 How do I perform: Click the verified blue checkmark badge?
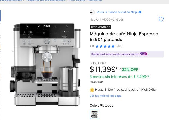140,12
